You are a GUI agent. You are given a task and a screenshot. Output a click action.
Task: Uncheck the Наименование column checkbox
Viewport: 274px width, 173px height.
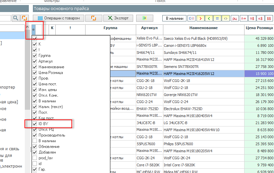point(35,67)
